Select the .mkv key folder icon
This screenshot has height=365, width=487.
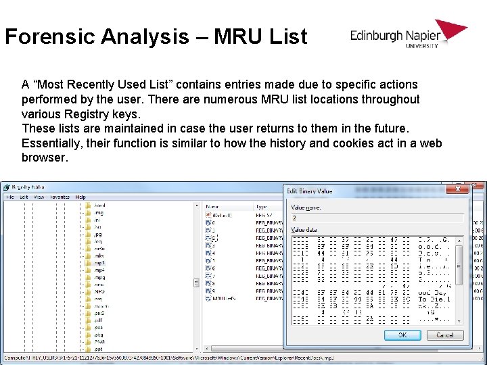[88, 255]
